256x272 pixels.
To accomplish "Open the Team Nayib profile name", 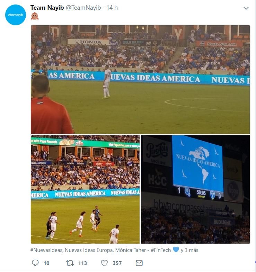I will click(47, 8).
